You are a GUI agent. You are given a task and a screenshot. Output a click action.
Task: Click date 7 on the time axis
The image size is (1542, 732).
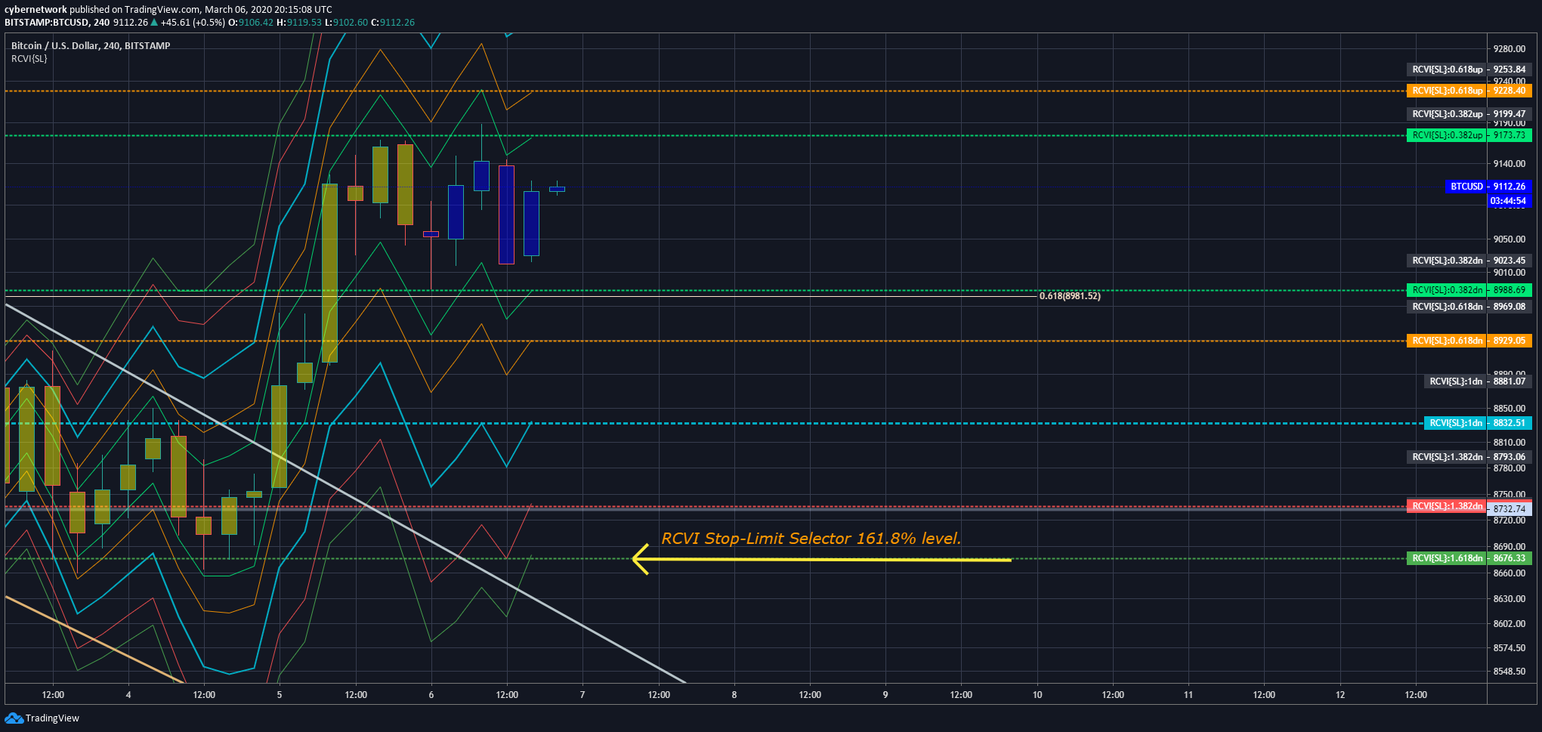coord(582,695)
